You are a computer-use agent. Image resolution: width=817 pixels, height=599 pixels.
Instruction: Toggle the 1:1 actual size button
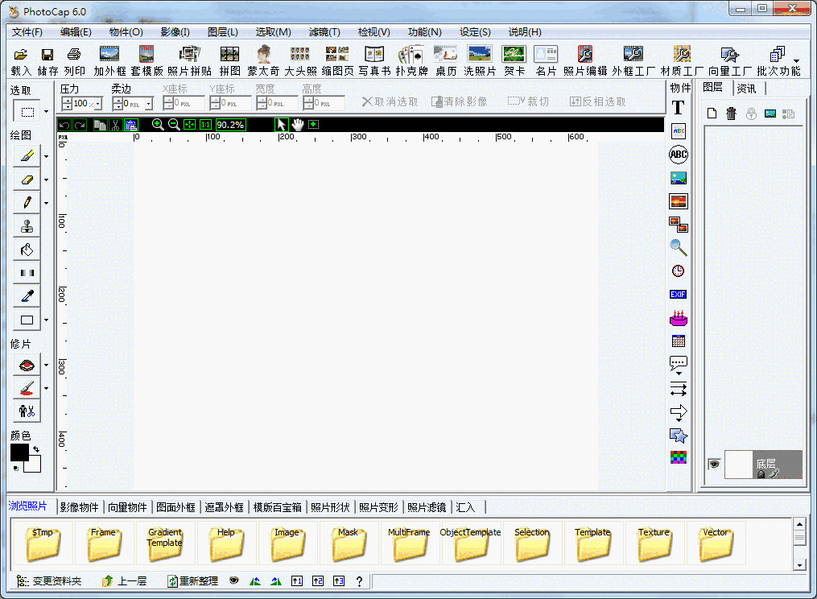(206, 125)
